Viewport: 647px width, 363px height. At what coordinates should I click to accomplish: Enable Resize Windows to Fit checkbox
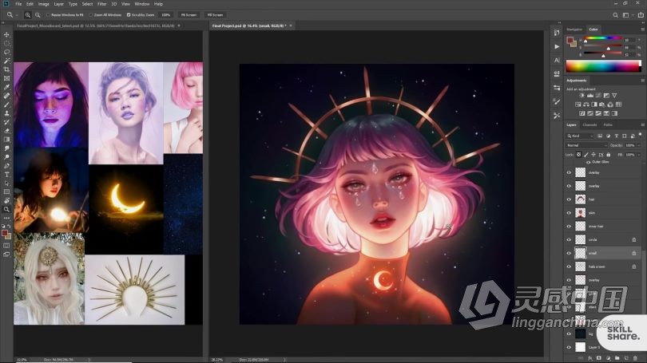click(x=48, y=15)
